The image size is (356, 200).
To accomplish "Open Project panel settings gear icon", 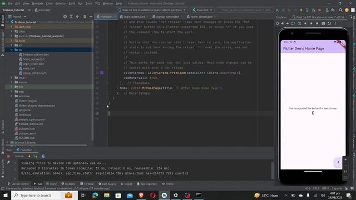I will click(85, 17).
